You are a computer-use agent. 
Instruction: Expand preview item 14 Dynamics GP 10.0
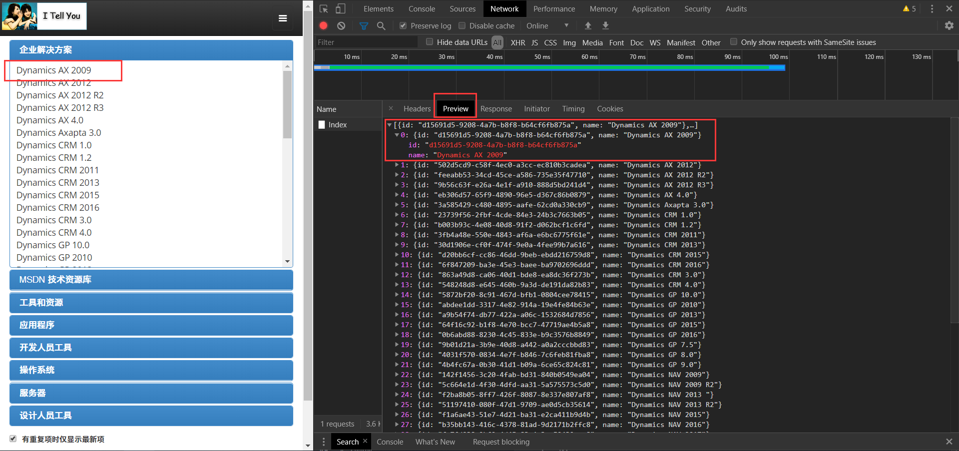coord(397,295)
